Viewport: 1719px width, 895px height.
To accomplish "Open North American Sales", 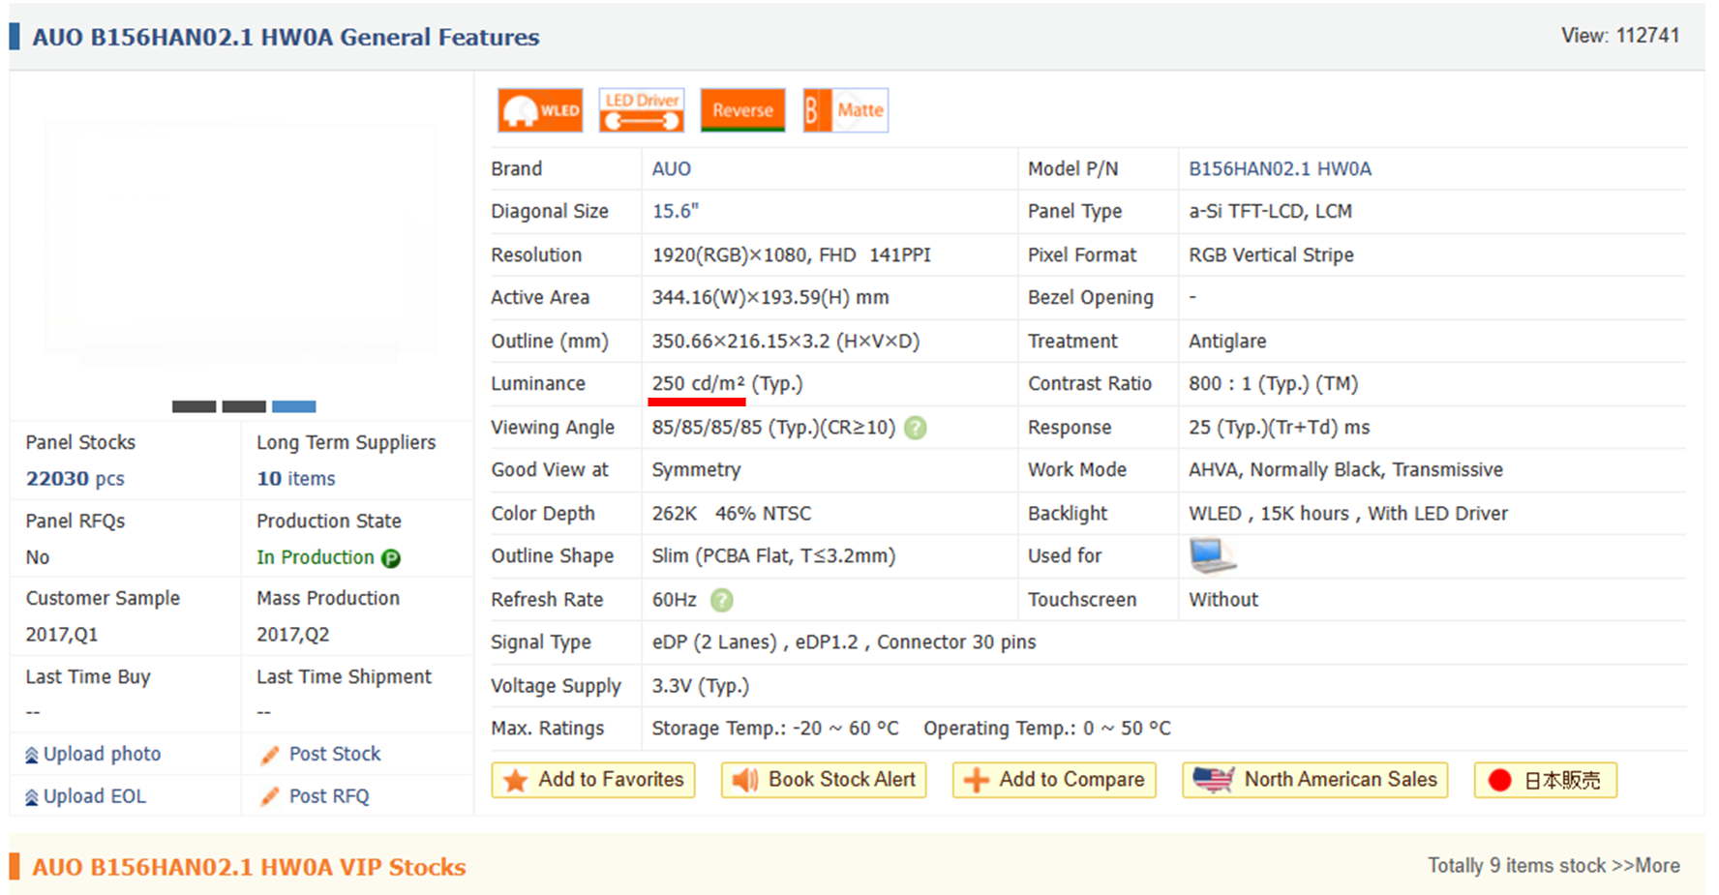I will tap(1315, 780).
